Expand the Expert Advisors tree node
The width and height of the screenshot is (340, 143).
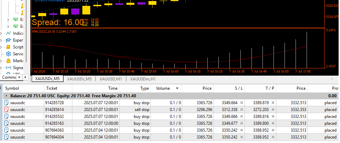[x=1, y=40]
